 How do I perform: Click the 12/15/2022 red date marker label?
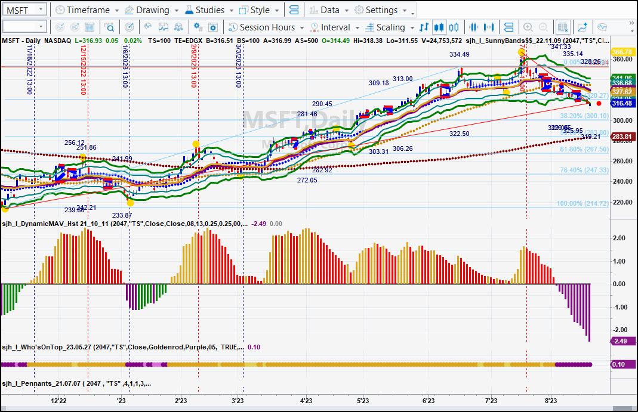(84, 70)
